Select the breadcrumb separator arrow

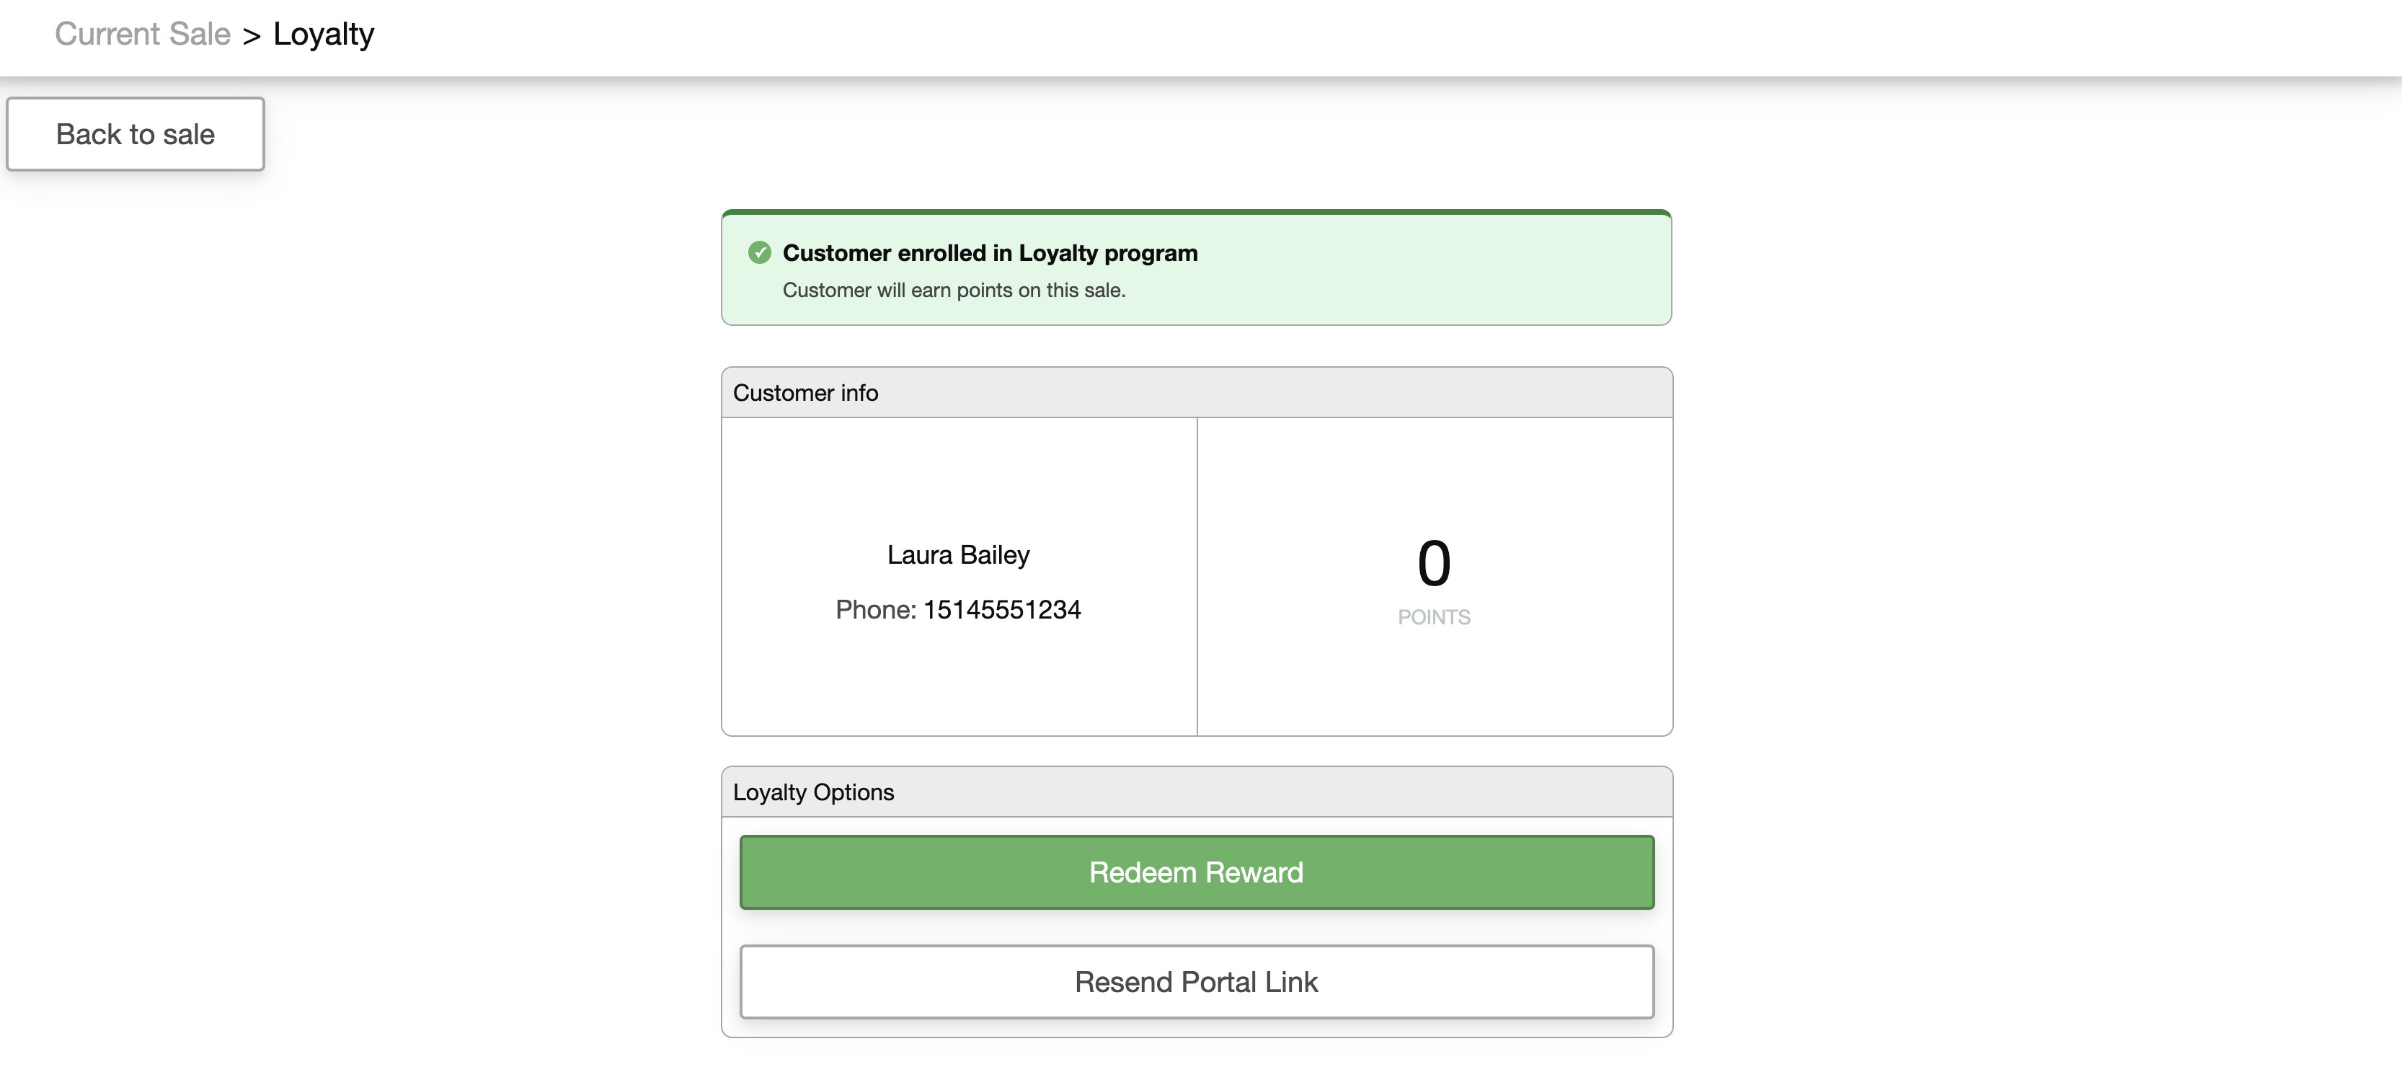click(252, 35)
